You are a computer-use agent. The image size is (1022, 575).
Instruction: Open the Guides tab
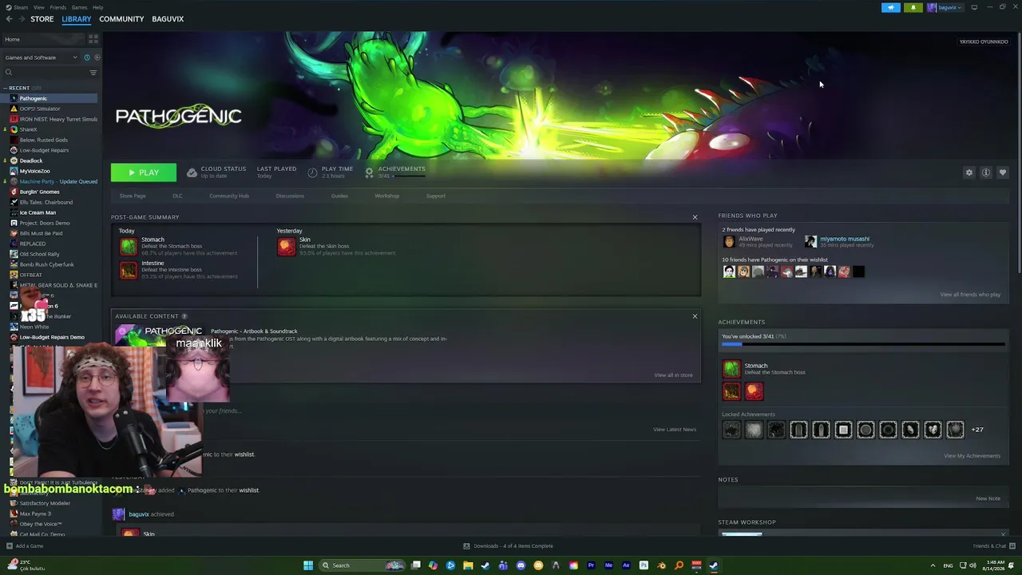click(x=339, y=196)
